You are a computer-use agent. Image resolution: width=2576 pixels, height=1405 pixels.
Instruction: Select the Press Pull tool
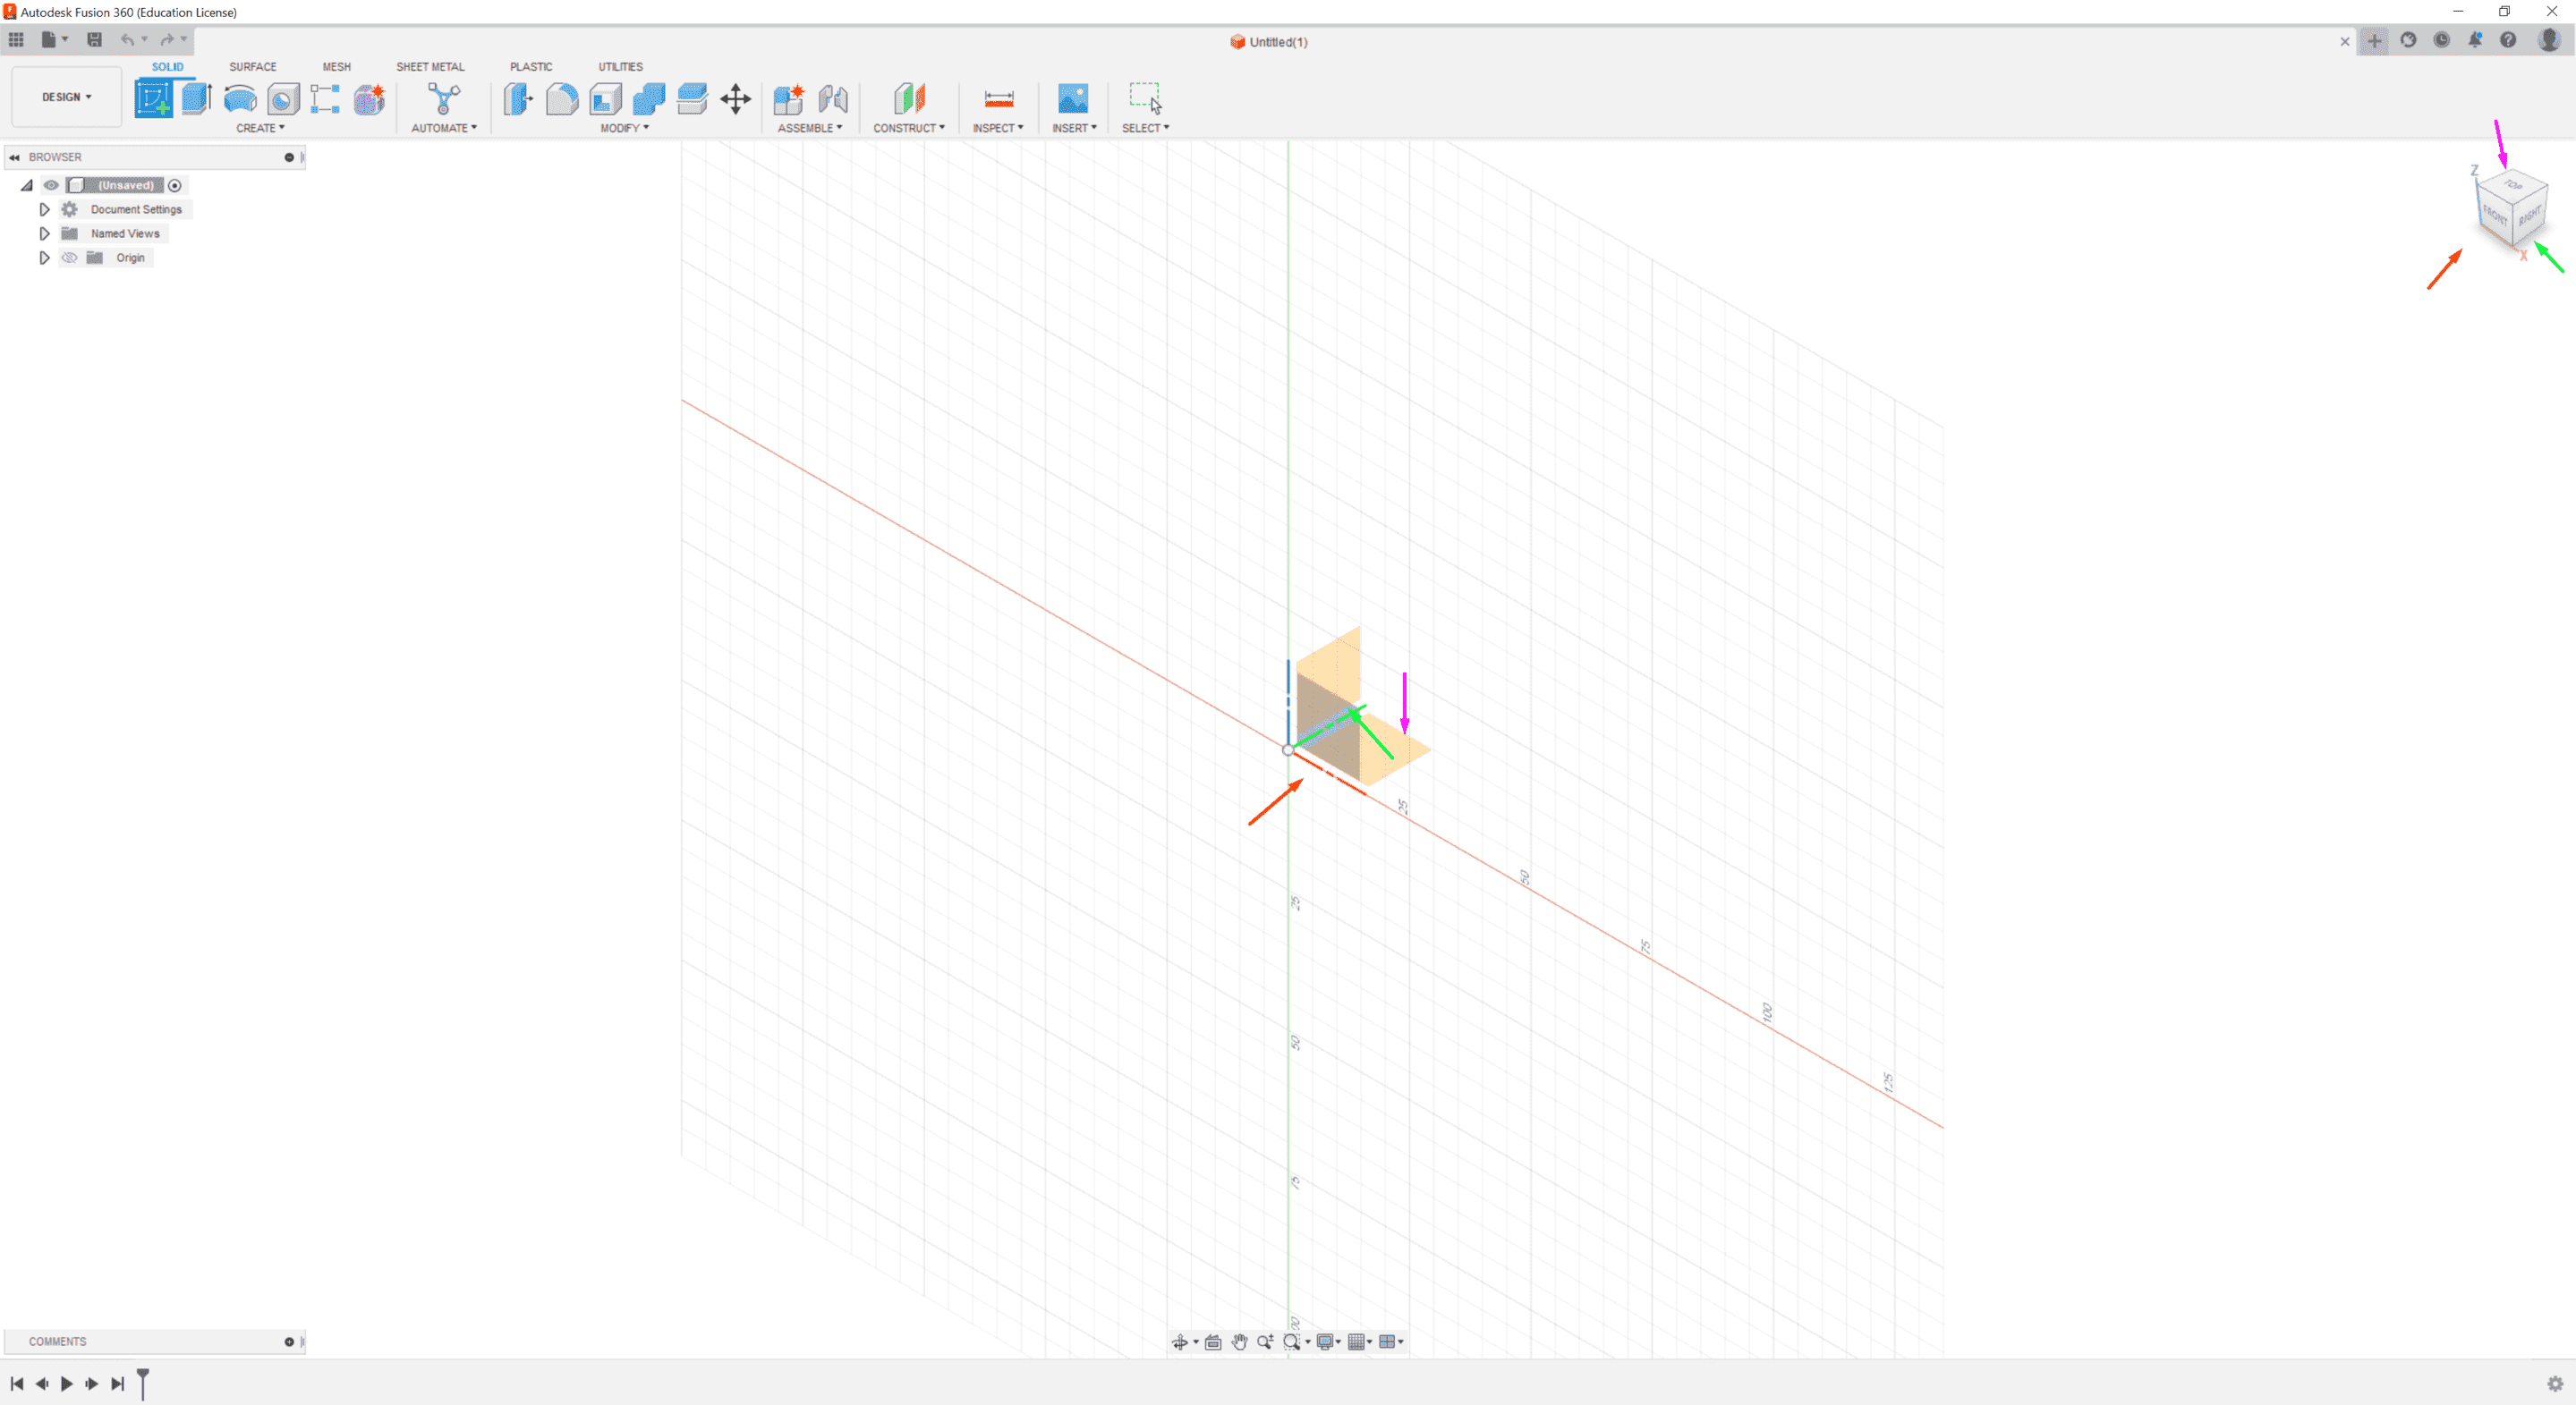point(518,99)
